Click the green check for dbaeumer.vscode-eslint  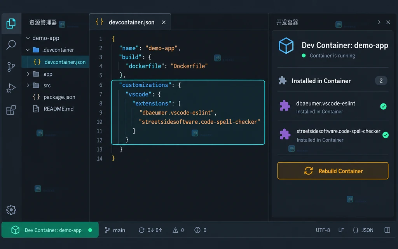(x=383, y=107)
